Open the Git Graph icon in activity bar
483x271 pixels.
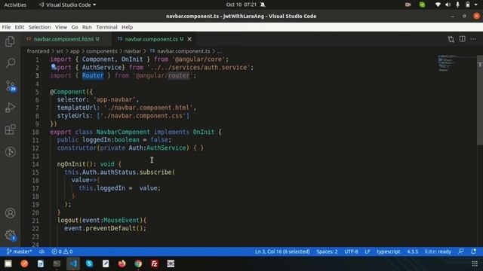(x=10, y=152)
